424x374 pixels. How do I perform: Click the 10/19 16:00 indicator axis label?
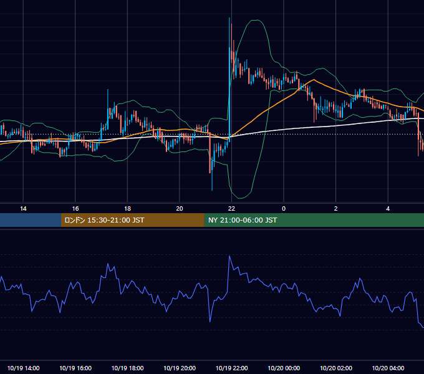75,368
